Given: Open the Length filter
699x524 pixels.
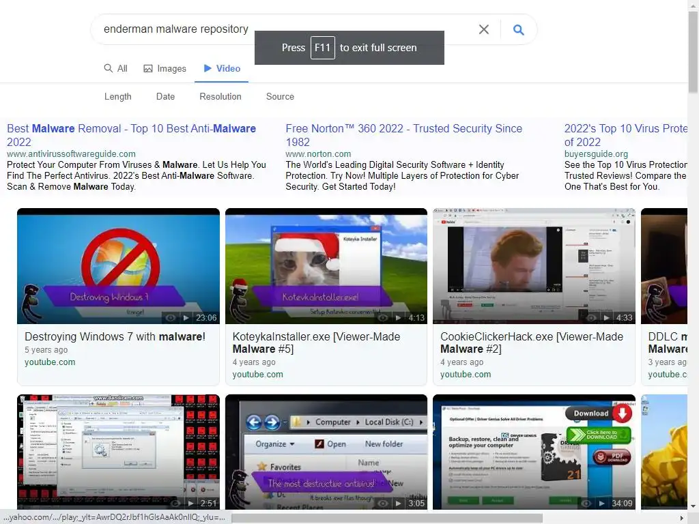Looking at the screenshot, I should pos(117,96).
